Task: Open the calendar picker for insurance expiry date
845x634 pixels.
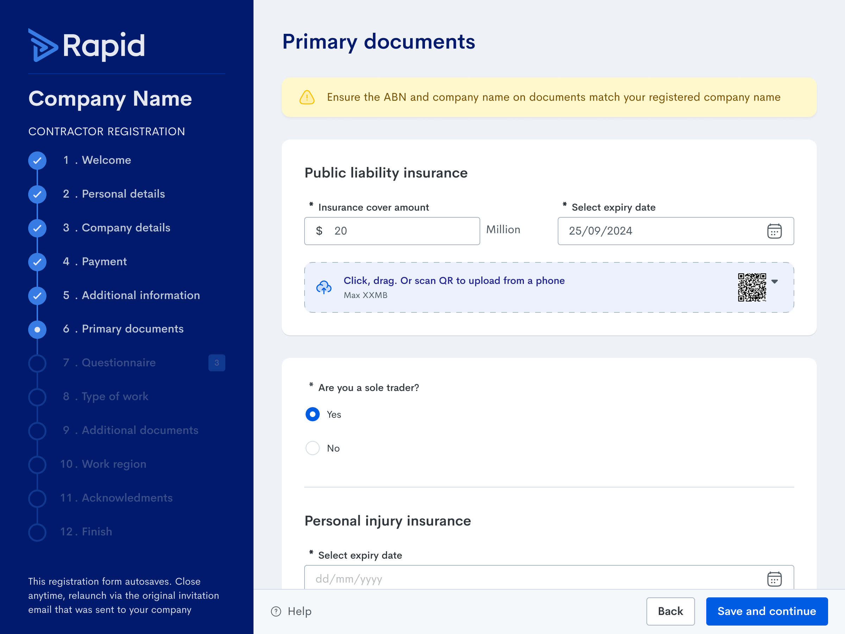Action: 774,231
